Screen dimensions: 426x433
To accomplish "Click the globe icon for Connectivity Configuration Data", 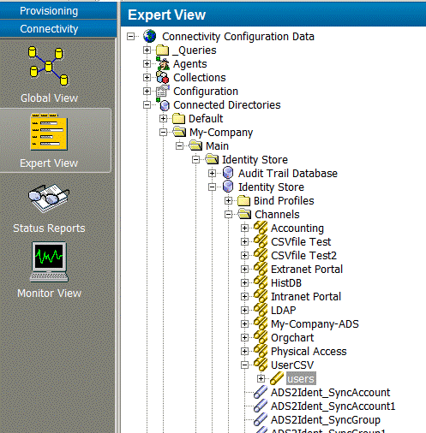I will [x=150, y=36].
